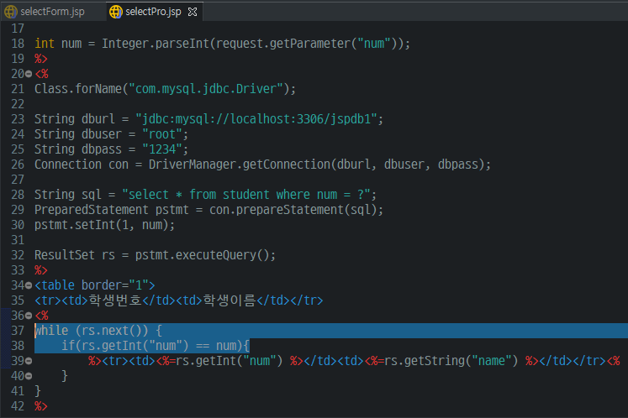Collapse the scriptlet fold at line 36
Screen dimensions: 628x418
[x=29, y=316]
